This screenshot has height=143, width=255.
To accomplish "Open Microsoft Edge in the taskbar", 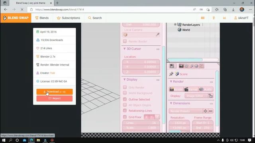I will (31, 140).
